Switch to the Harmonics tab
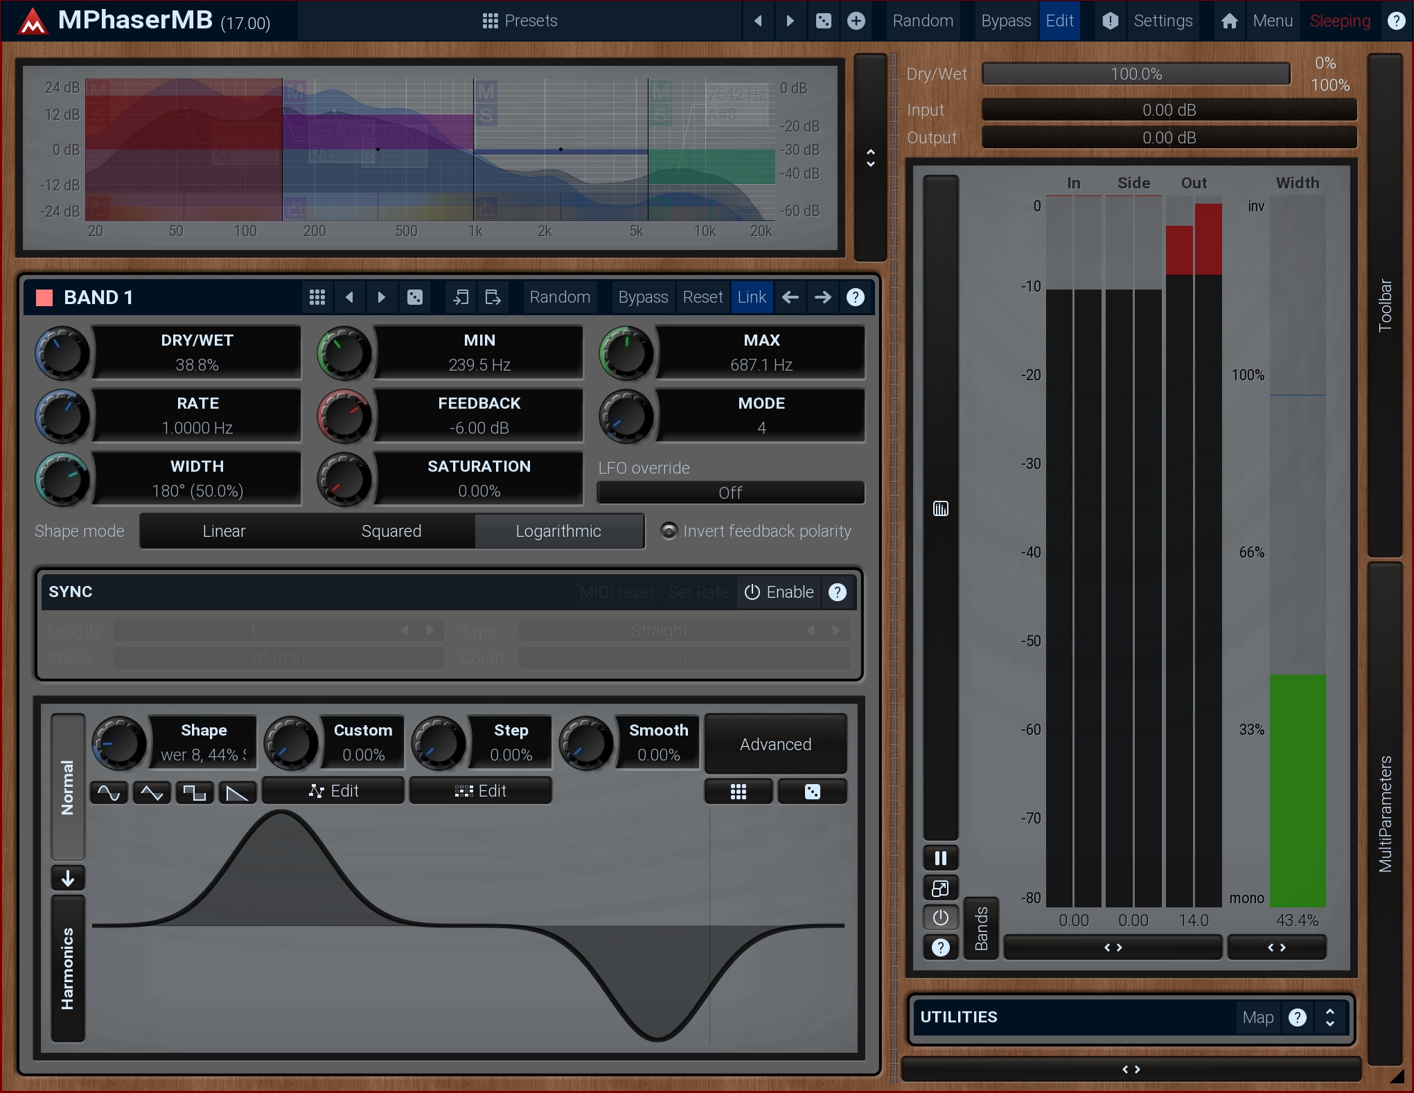Image resolution: width=1414 pixels, height=1093 pixels. (67, 968)
